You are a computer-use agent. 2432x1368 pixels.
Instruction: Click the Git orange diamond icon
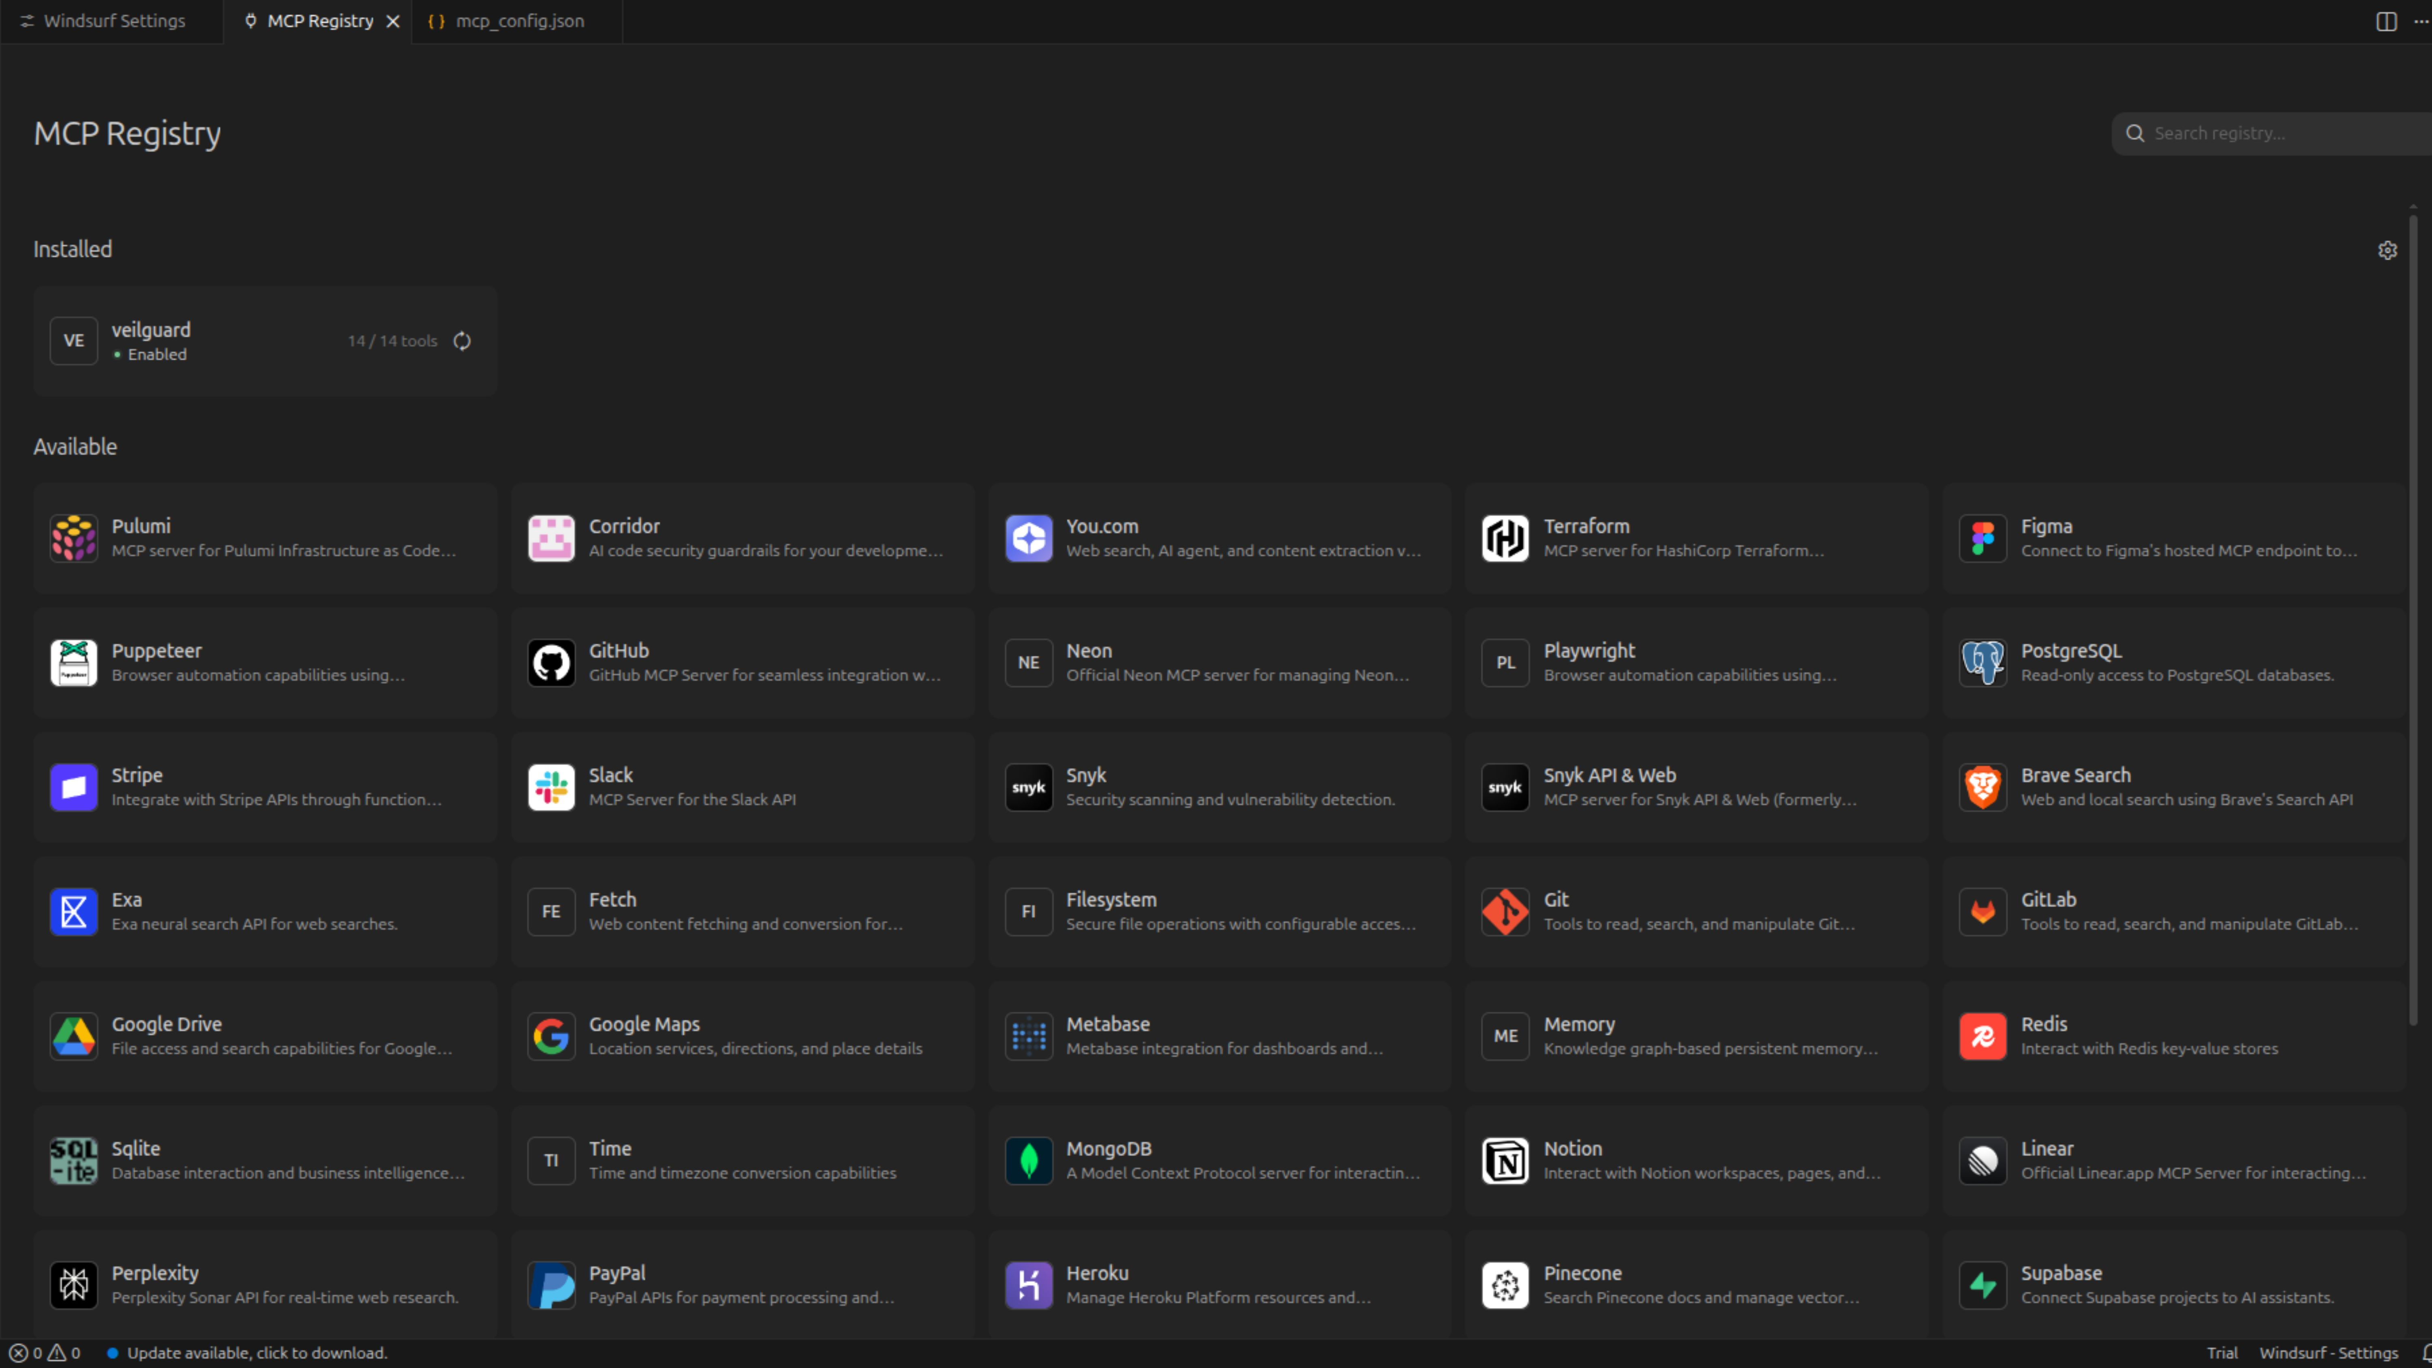[1505, 912]
